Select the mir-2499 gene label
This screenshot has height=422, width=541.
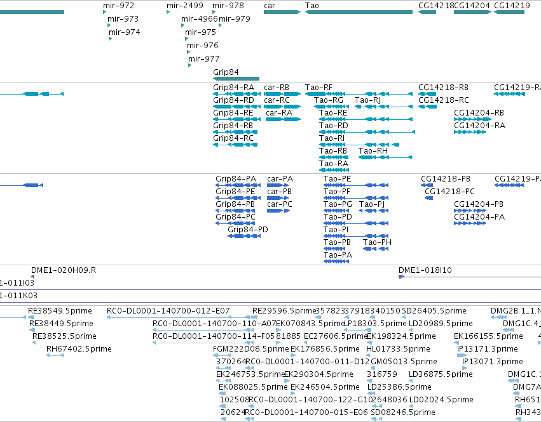pos(184,6)
